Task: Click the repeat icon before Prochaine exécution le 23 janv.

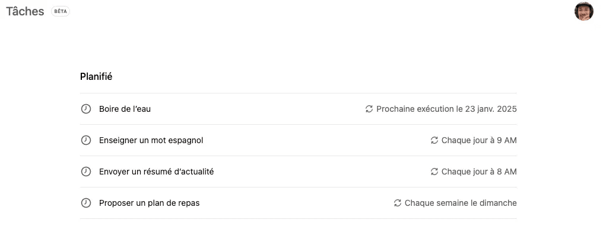Action: [x=369, y=109]
